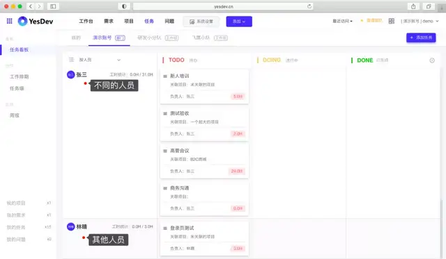The width and height of the screenshot is (446, 259).
Task: Click the drag handle icon on 登录页测试
Action: pyautogui.click(x=165, y=228)
